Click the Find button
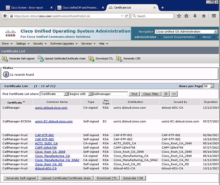This screenshot has height=185, width=220. pyautogui.click(x=134, y=94)
